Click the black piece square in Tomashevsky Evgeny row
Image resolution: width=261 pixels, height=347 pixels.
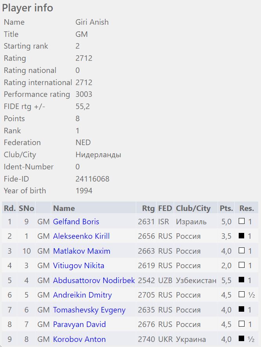pos(242,310)
